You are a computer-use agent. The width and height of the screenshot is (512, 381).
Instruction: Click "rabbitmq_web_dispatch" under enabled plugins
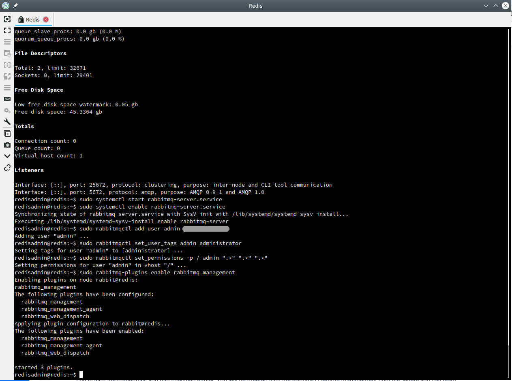(x=55, y=353)
